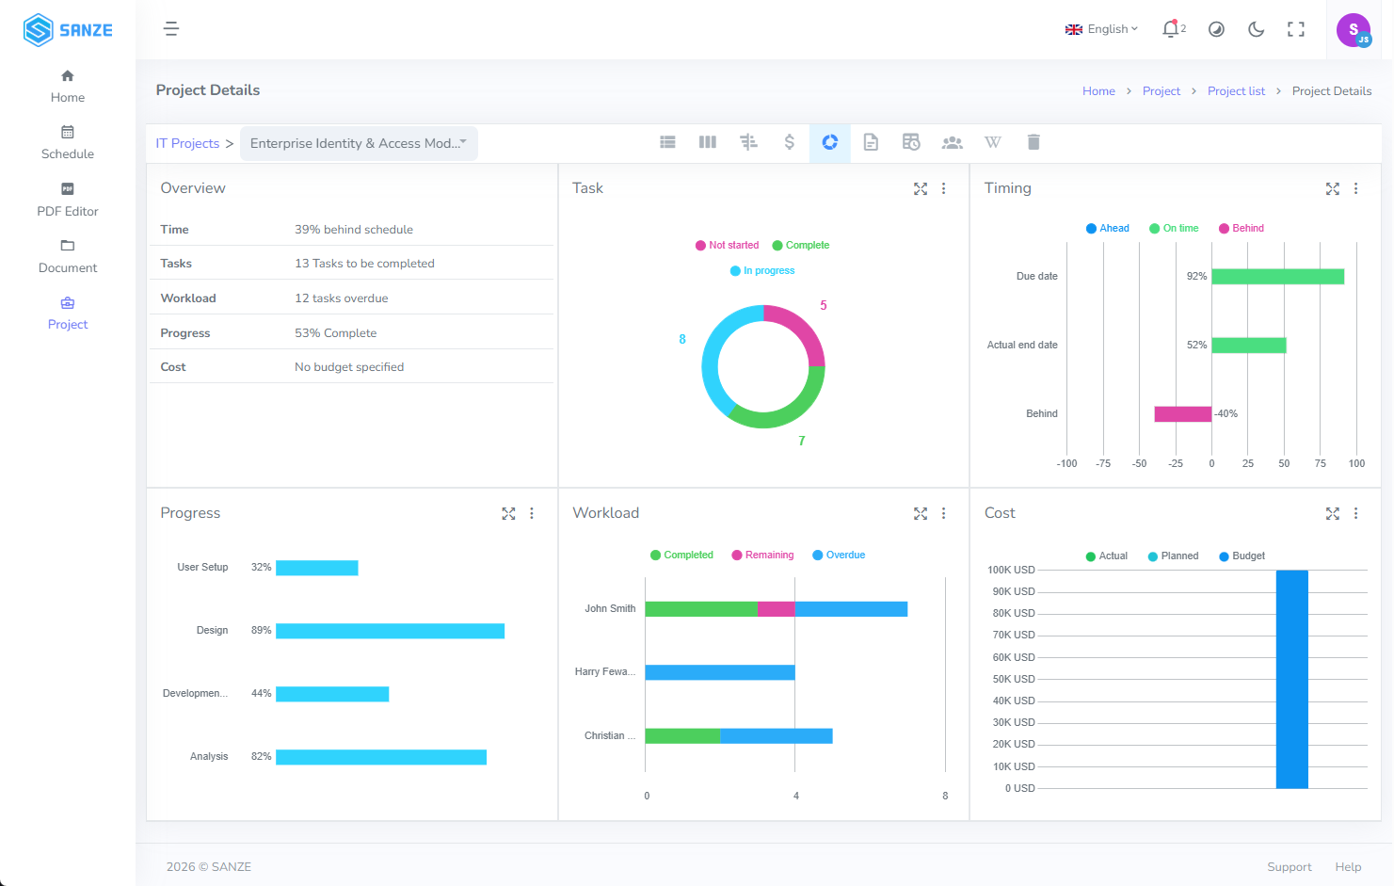Open the dollar cost tab icon
The width and height of the screenshot is (1394, 886).
click(x=790, y=142)
